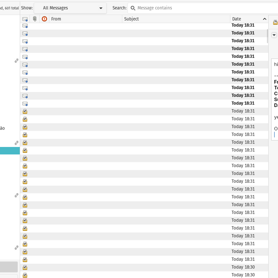
Task: Click the last unread message's envelope icon
Action: click(25, 103)
